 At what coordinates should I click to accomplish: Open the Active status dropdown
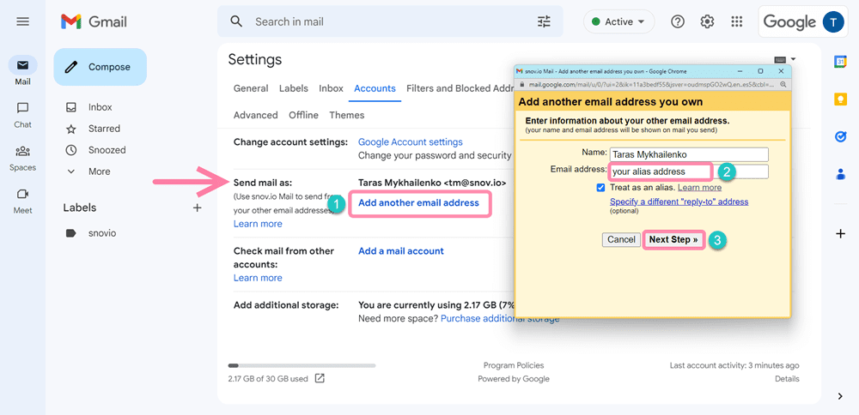tap(618, 21)
